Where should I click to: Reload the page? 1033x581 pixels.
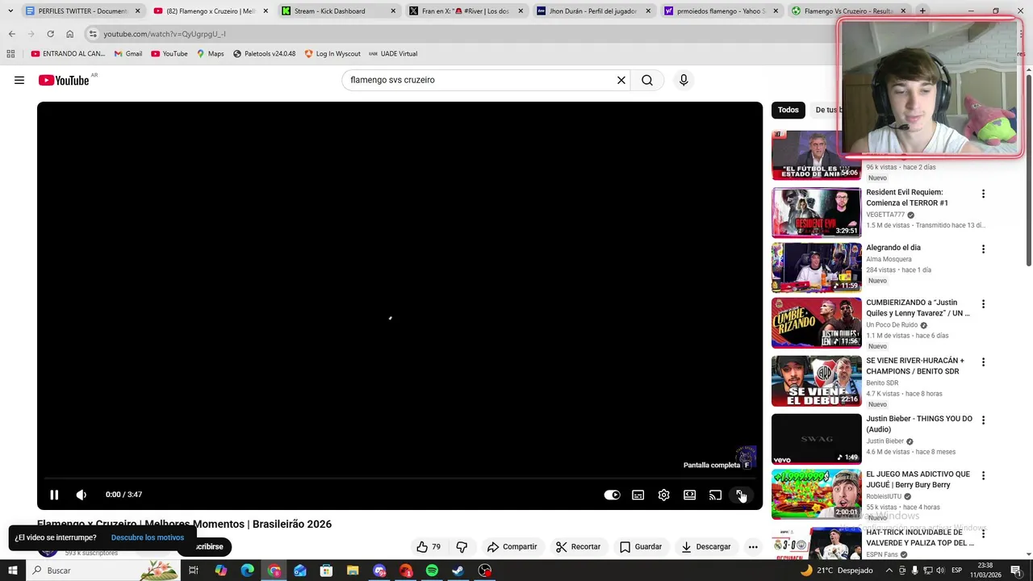coord(50,34)
